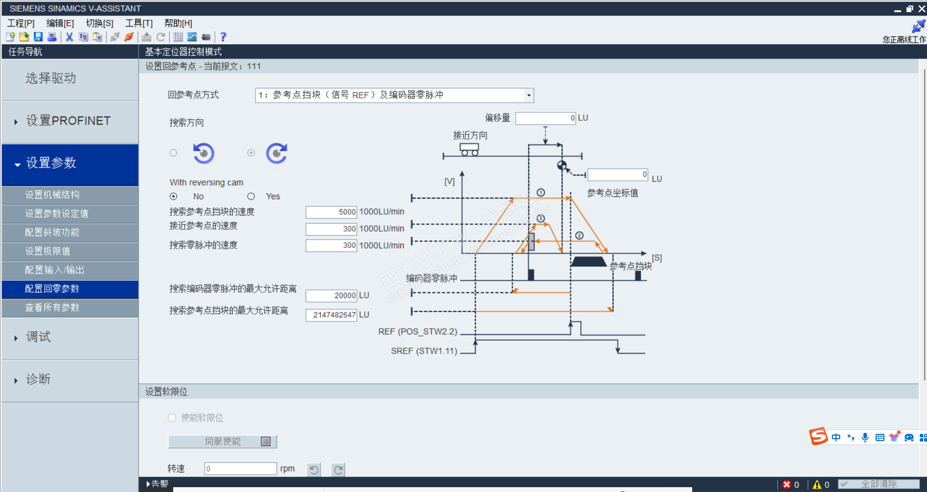This screenshot has height=492, width=927.
Task: Click the Print toolbar icon
Action: pyautogui.click(x=52, y=37)
